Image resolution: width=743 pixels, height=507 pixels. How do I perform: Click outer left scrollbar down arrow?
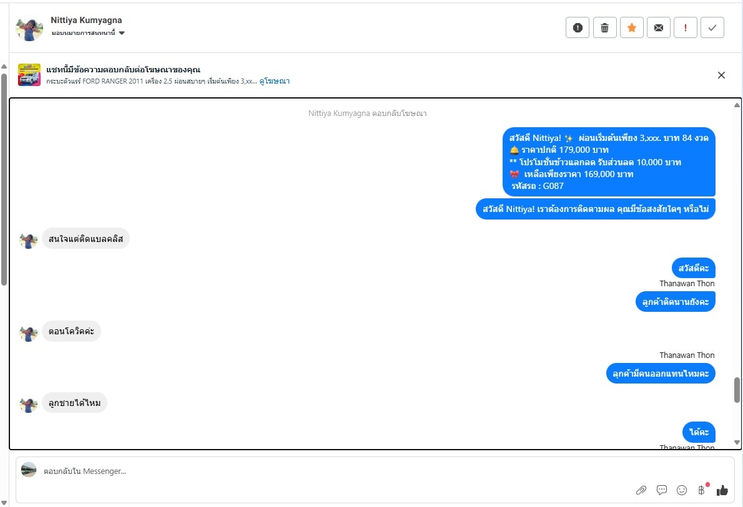4,503
